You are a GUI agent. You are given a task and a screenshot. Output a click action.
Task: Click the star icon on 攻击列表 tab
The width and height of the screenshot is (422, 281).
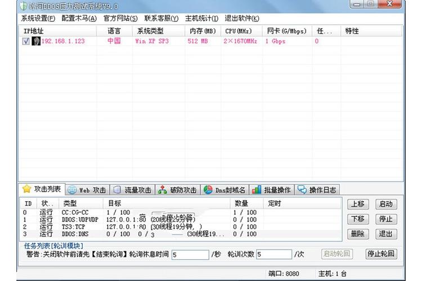tap(26, 189)
